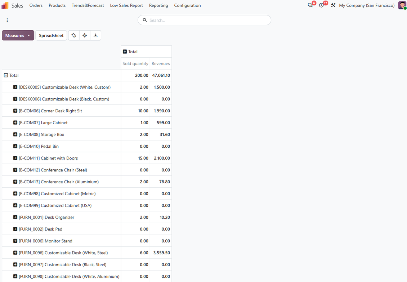
Task: Open the user avatar menu
Action: 402,5
